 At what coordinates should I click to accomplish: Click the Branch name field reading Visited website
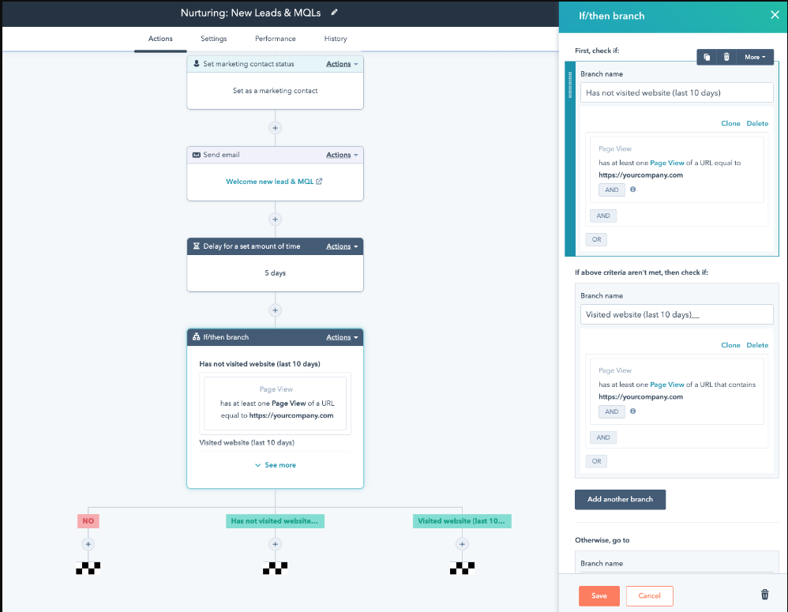pos(676,314)
